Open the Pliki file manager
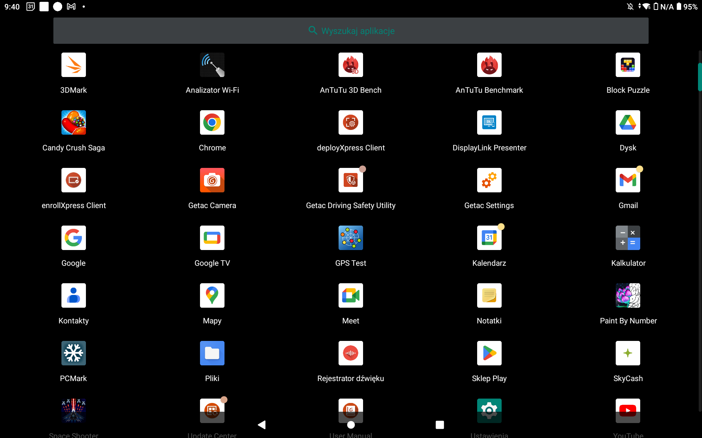Screen dimensions: 702x438 click(x=212, y=353)
